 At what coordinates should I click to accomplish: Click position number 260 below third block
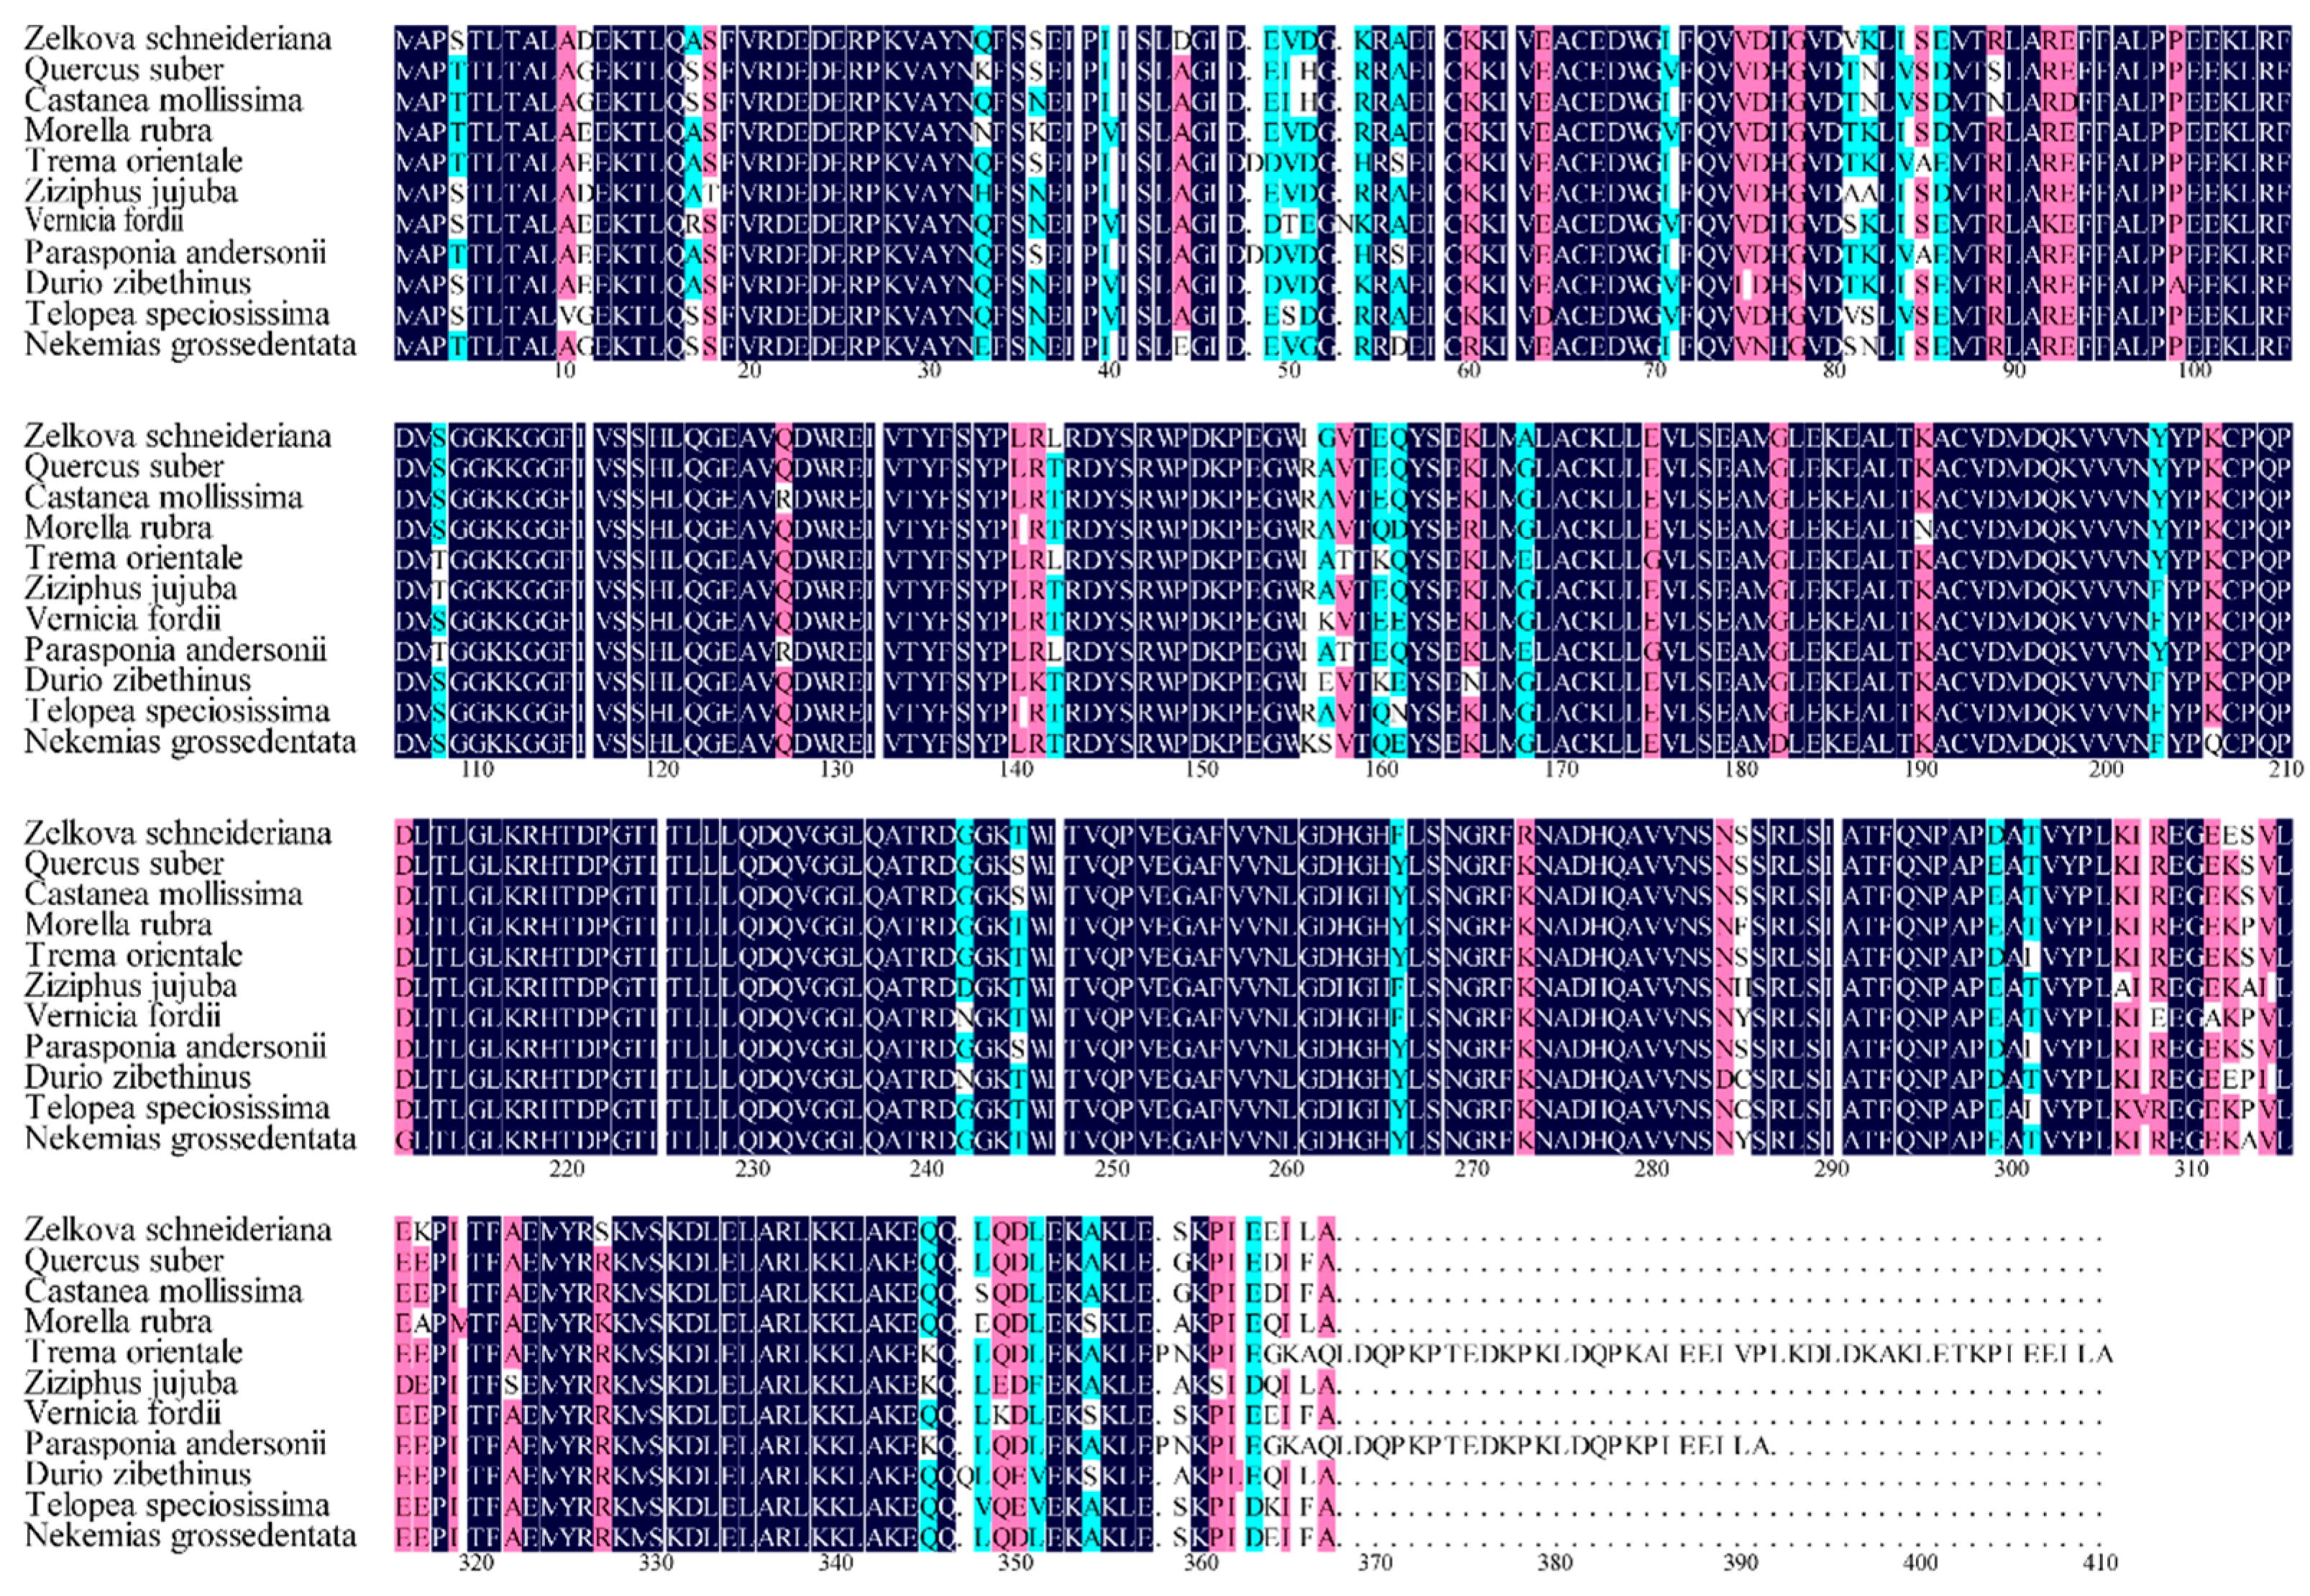(x=1286, y=1168)
